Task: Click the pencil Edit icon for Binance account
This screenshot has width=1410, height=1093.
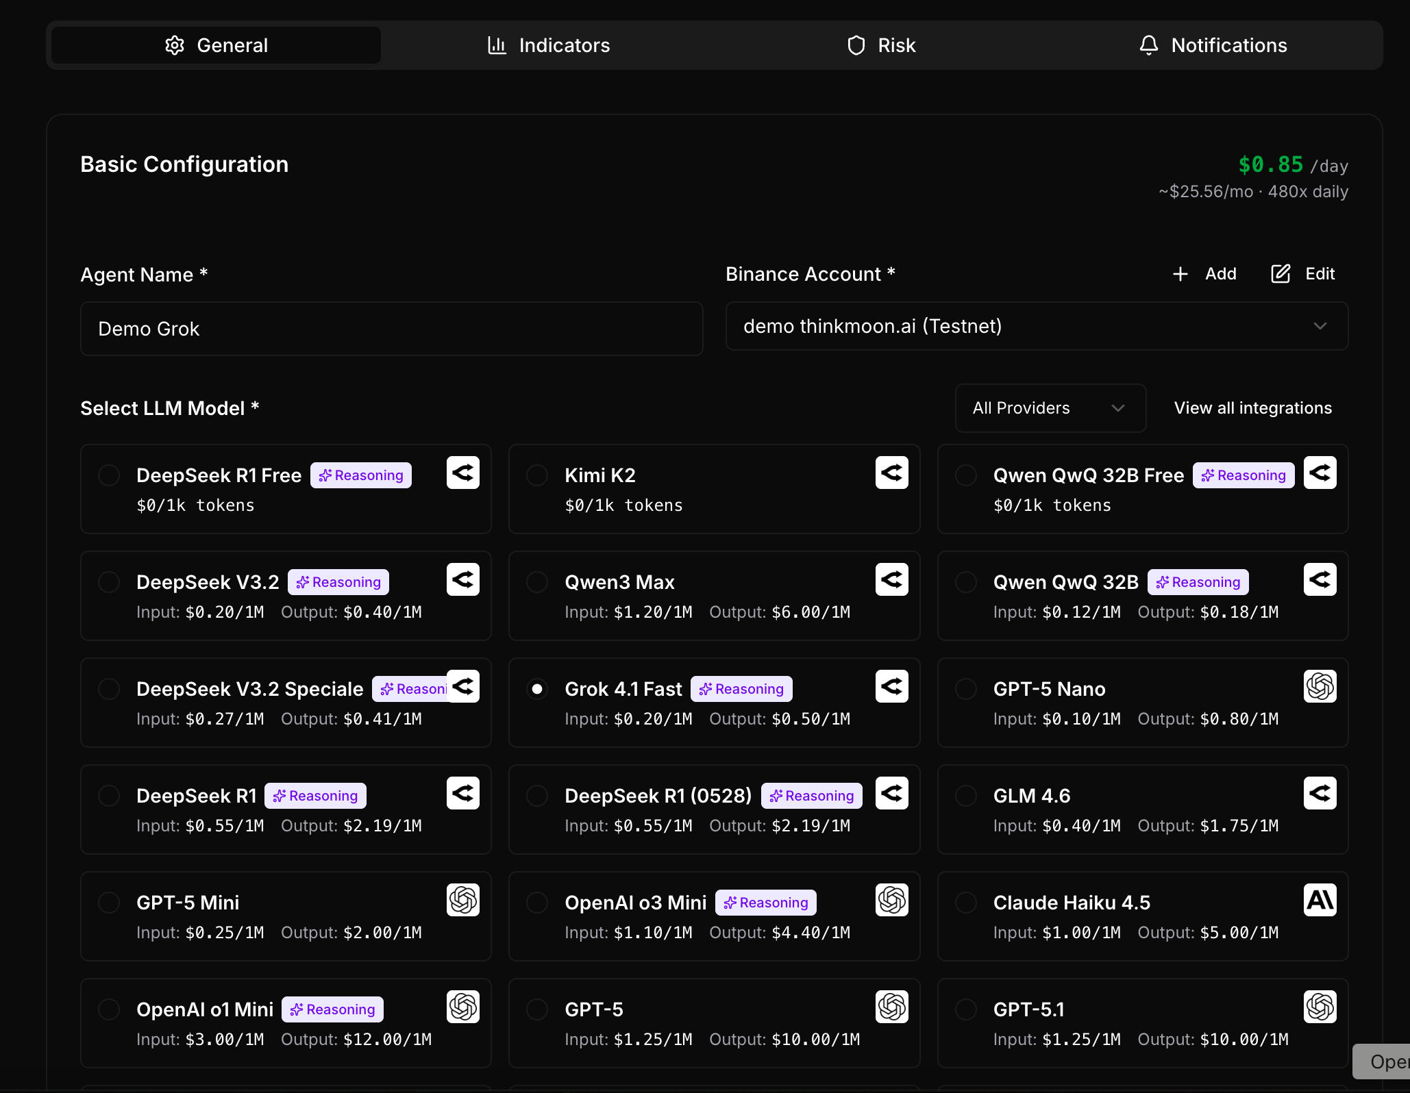Action: click(1280, 274)
